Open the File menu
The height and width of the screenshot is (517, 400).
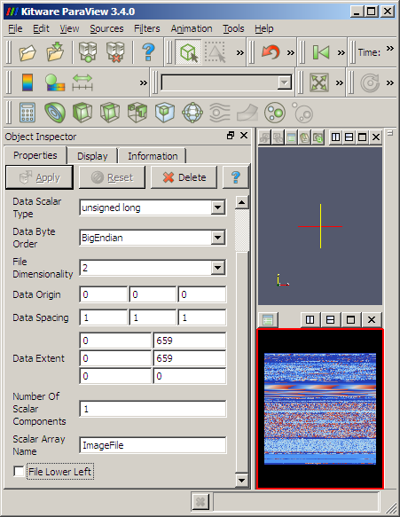(x=15, y=28)
